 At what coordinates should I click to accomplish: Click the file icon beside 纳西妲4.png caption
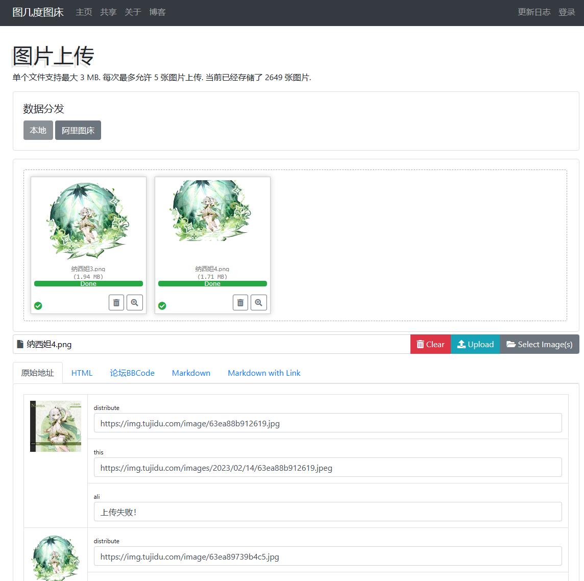(x=20, y=344)
